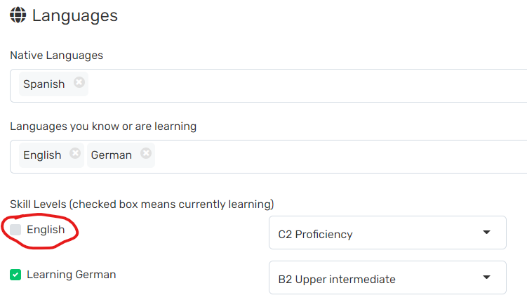Image resolution: width=527 pixels, height=307 pixels.
Task: Click the Native Languages field label
Action: coord(56,55)
